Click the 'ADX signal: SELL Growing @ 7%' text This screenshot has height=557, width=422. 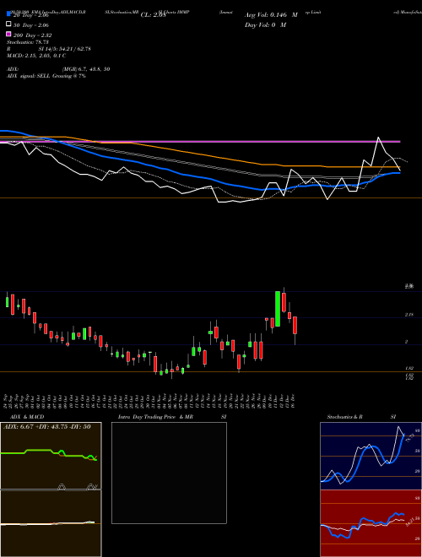tap(46, 76)
